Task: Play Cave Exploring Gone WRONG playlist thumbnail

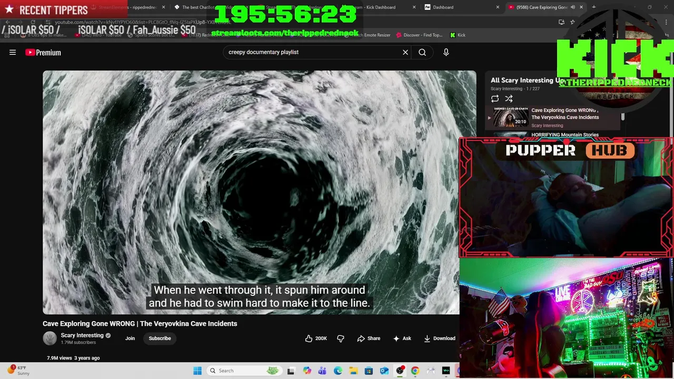Action: tap(510, 117)
